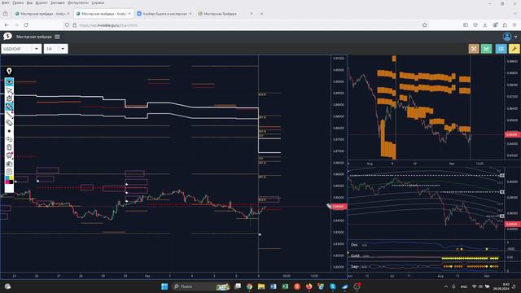The image size is (521, 293).
Task: Bookmark this page with star icon
Action: (425, 25)
